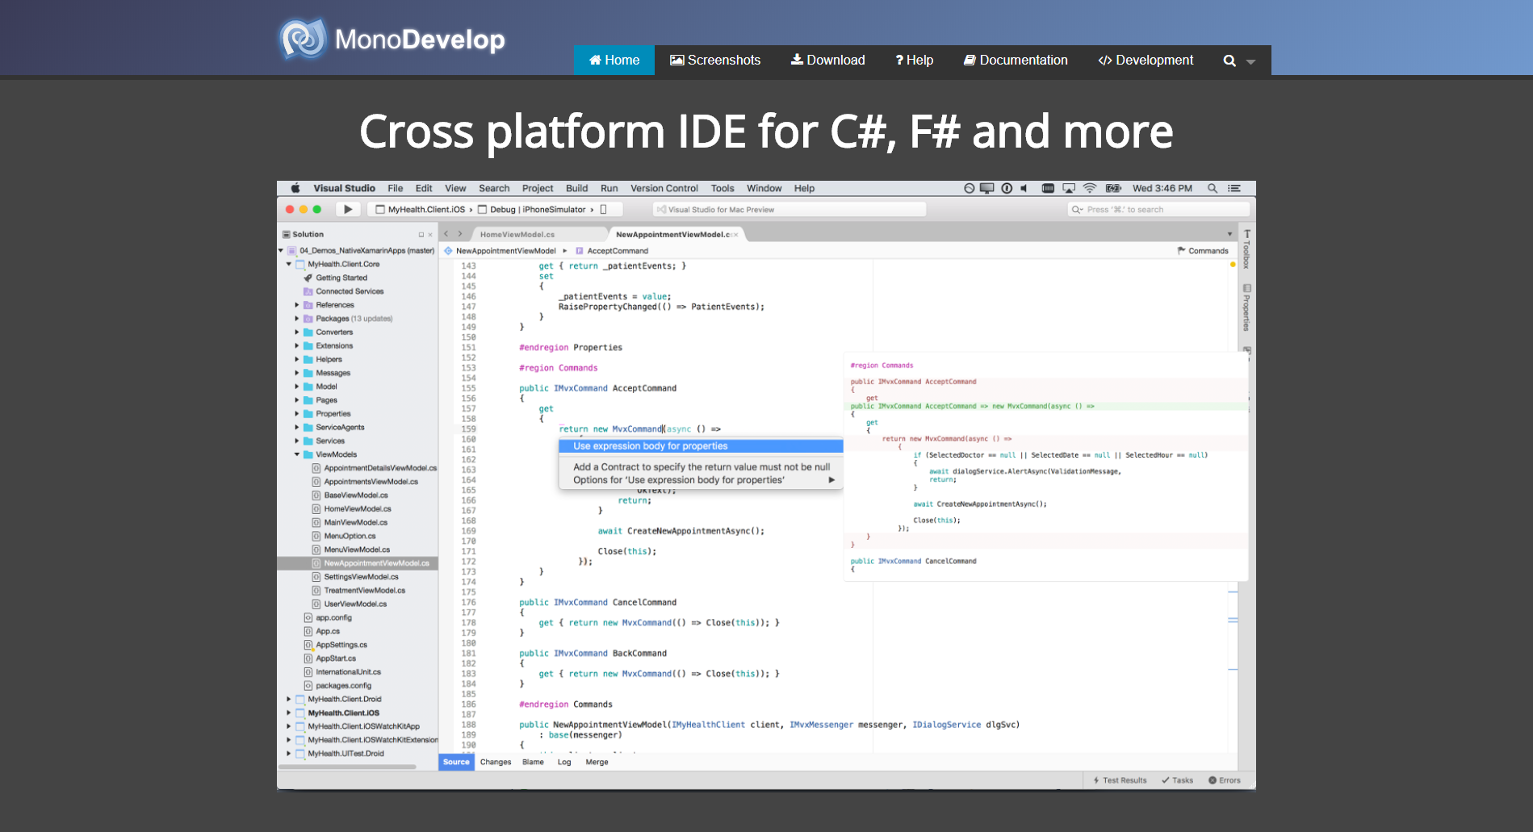
Task: Open the Tasks pad in the status bar
Action: (1177, 780)
